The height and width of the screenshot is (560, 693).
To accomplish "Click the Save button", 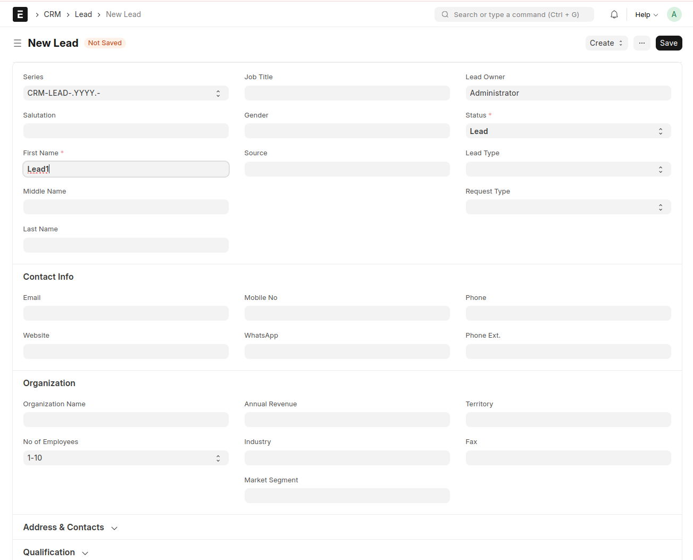I will pyautogui.click(x=669, y=43).
